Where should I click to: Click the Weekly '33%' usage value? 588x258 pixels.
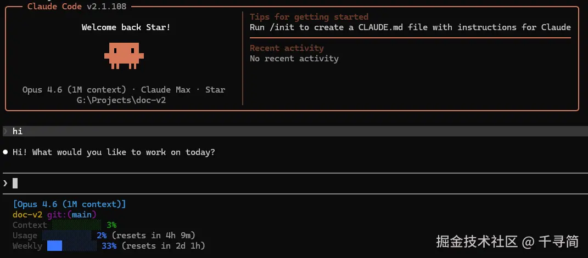click(109, 246)
